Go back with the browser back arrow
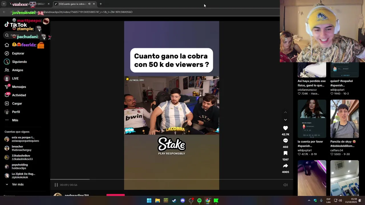Screen dimensions: 365x205 click(4, 12)
